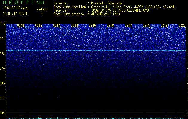Click the kHz axis unit label

click(x=3, y=24)
